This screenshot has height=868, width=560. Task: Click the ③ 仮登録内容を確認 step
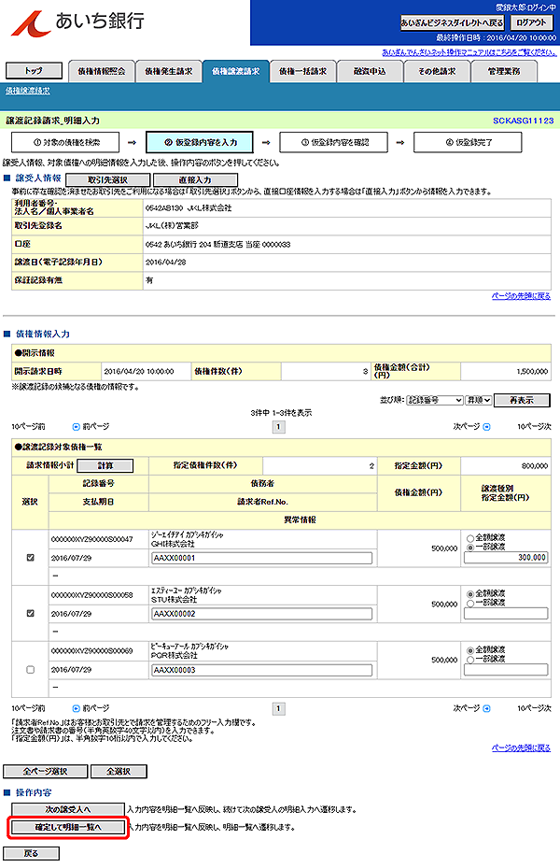pyautogui.click(x=334, y=142)
